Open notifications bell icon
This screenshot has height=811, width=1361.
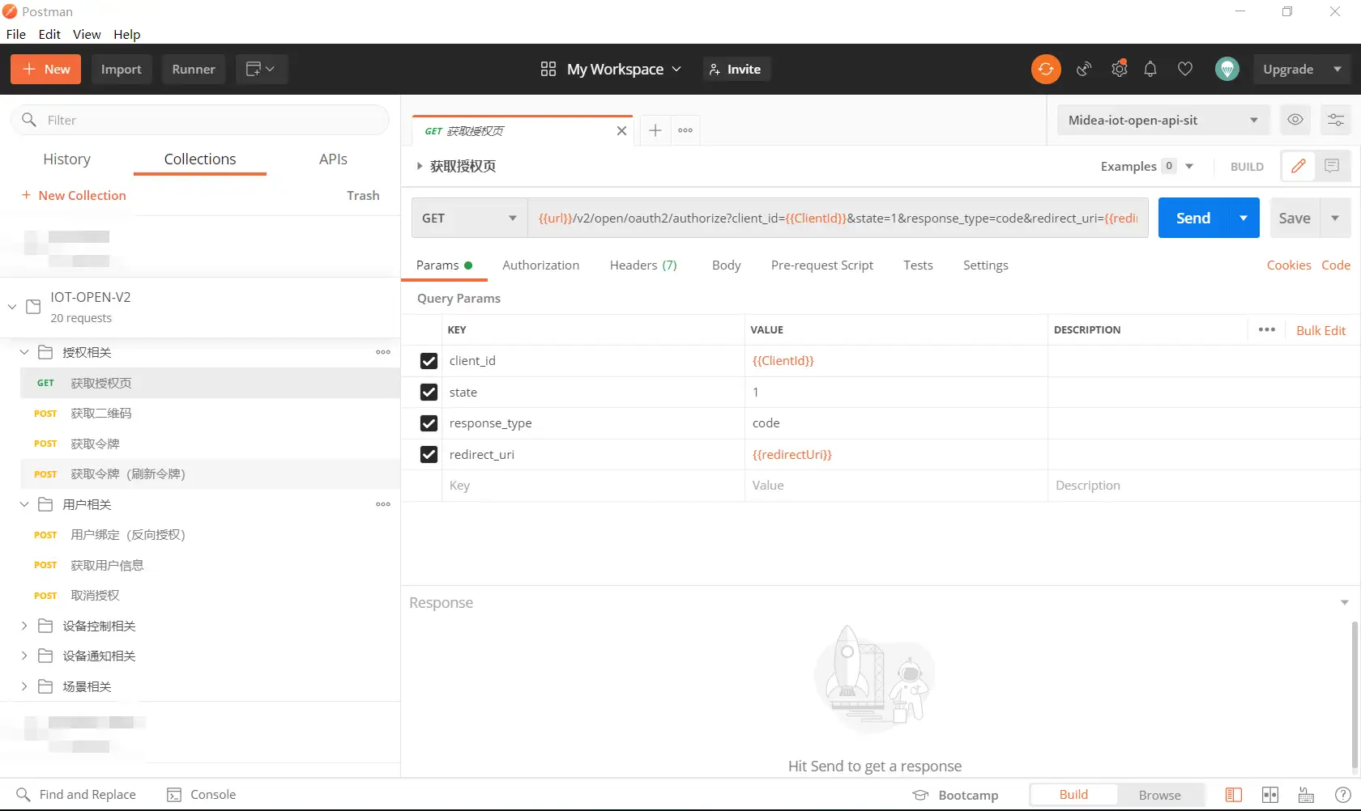1150,69
